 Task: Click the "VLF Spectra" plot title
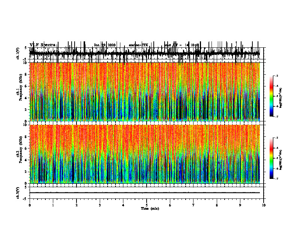(x=42, y=45)
